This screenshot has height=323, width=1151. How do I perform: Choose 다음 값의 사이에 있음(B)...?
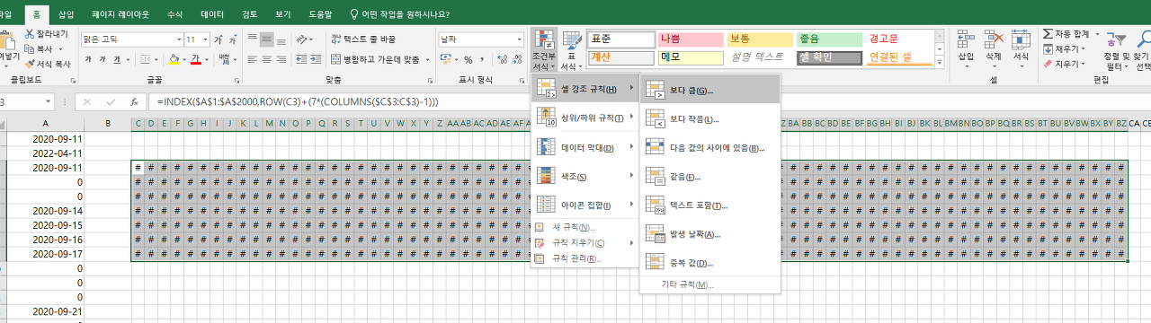[709, 148]
